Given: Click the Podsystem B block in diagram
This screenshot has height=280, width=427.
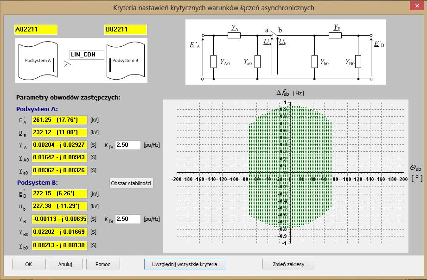Looking at the screenshot, I should 125,61.
